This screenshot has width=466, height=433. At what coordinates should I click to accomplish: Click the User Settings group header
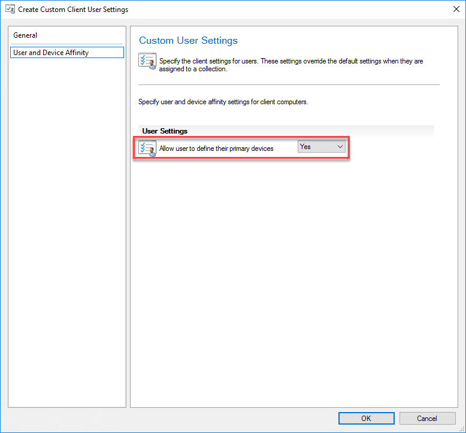click(x=165, y=131)
